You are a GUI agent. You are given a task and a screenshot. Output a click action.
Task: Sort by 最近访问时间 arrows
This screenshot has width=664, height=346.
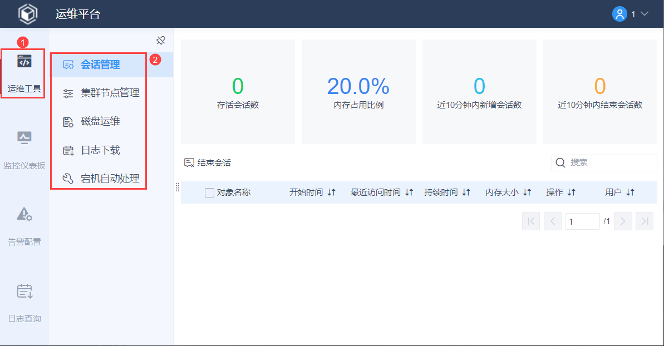tap(409, 192)
